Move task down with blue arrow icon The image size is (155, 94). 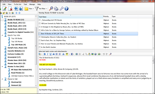[21, 9]
